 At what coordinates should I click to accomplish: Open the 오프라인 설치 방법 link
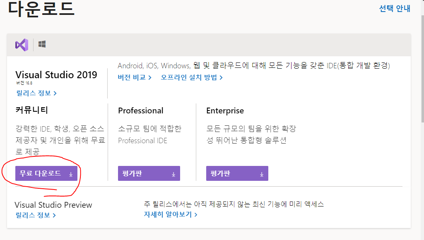coord(192,77)
